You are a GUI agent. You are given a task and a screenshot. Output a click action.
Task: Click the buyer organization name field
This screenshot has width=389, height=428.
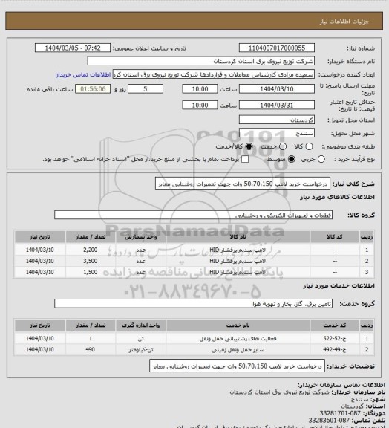coord(200,61)
